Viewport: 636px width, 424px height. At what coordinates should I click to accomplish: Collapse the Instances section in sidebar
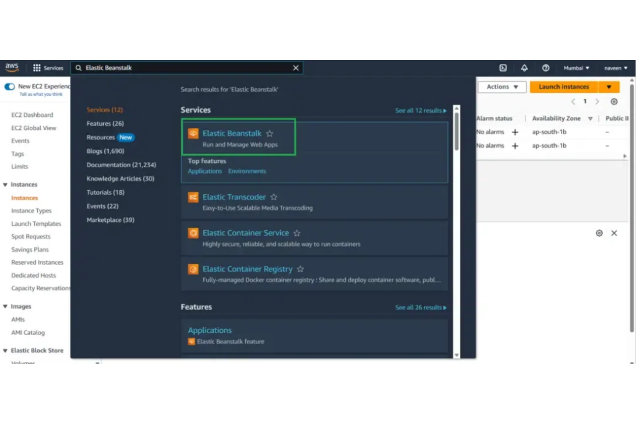[5, 184]
